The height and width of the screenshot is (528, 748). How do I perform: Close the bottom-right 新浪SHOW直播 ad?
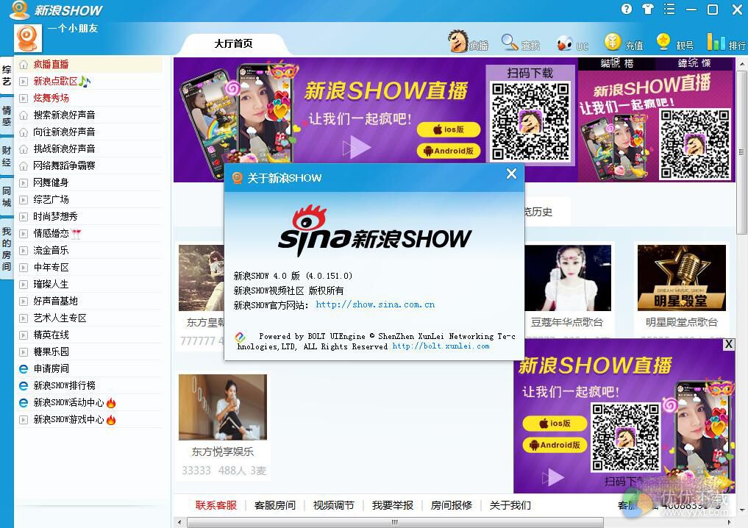pos(728,344)
